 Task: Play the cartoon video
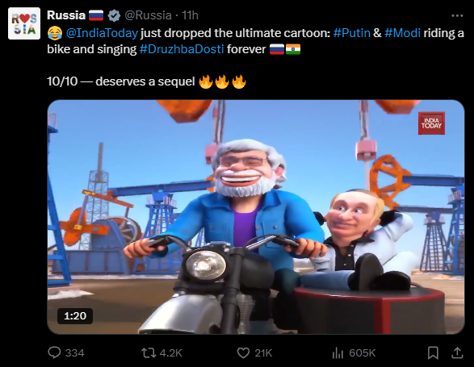pyautogui.click(x=256, y=217)
